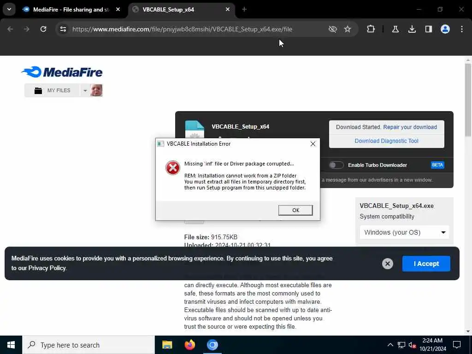The image size is (472, 354).
Task: Open the tracking protection eye icon
Action: [333, 29]
